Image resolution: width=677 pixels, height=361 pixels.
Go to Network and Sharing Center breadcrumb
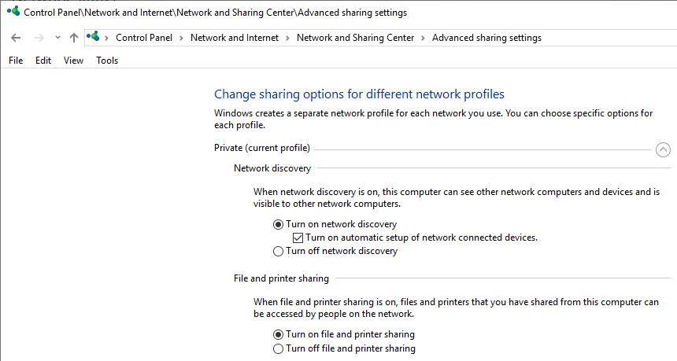click(355, 38)
